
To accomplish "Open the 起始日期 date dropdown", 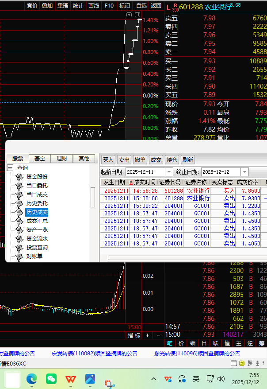I will 169,172.
